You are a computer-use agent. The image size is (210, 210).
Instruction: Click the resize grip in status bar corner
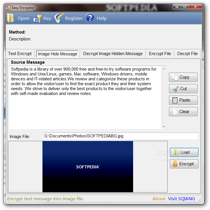[200, 200]
